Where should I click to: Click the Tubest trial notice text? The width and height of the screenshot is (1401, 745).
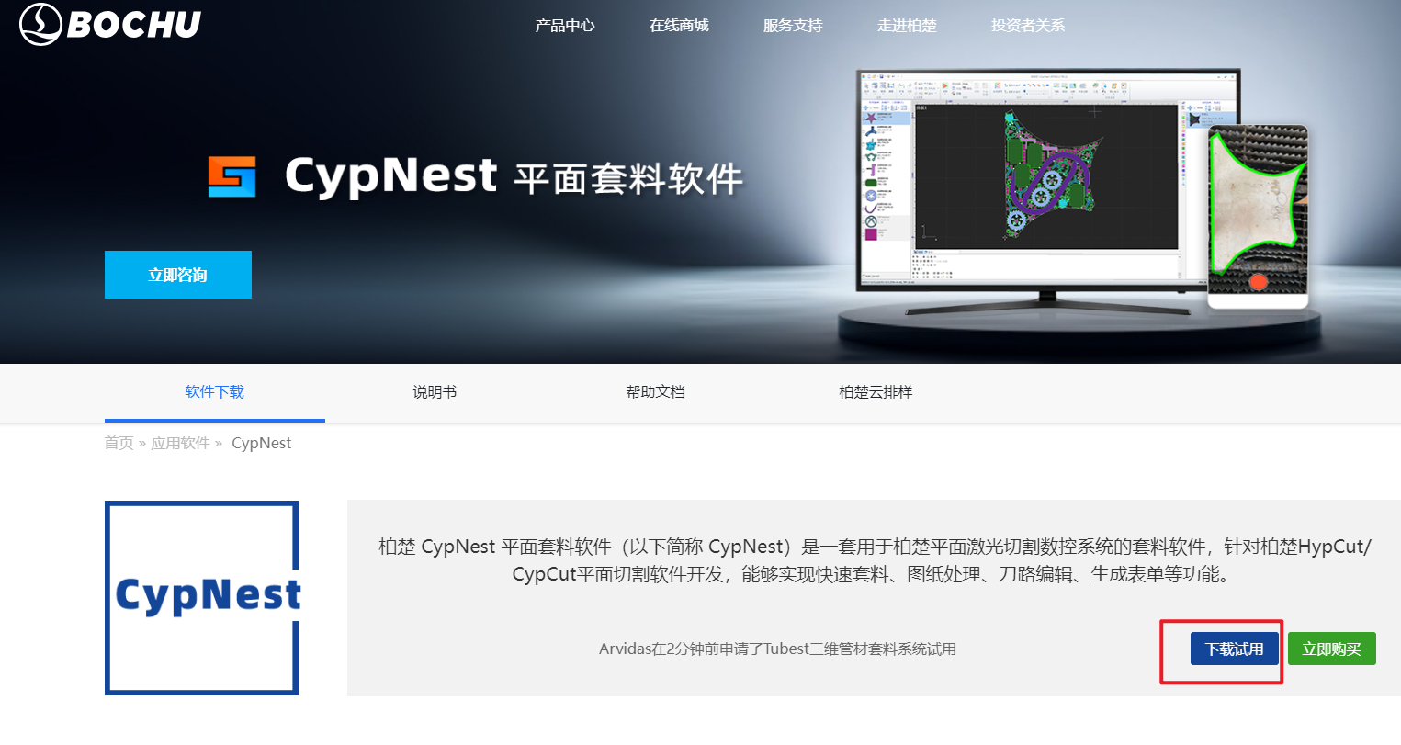[x=777, y=649]
